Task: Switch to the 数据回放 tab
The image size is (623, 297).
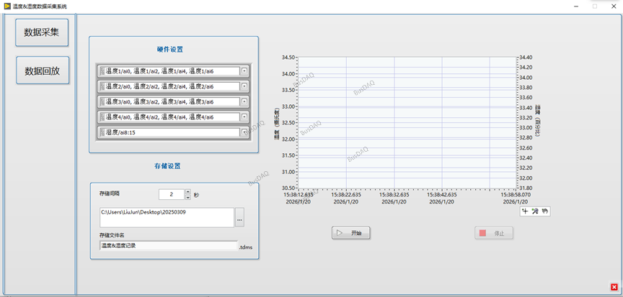Action: (43, 70)
